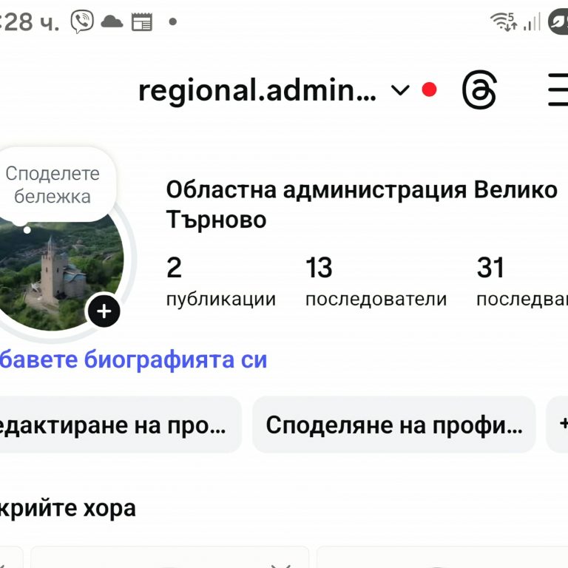Open the Threads icon in header
Viewport: 568px width, 568px height.
[479, 91]
